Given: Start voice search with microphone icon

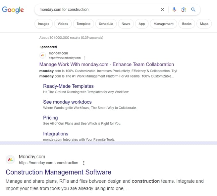Looking at the screenshot, I should click(x=174, y=10).
